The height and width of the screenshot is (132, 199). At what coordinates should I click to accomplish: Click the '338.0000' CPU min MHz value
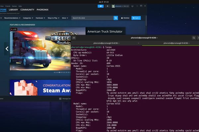pos(111,125)
